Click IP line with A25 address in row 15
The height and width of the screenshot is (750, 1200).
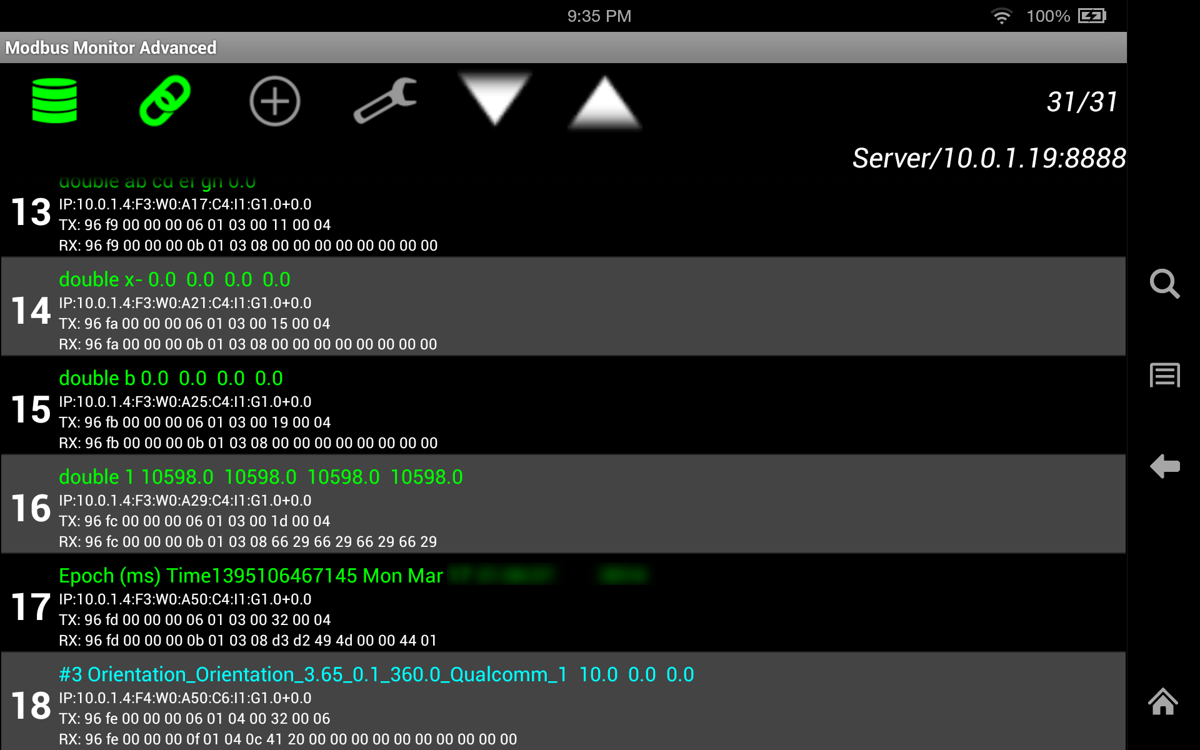[185, 402]
